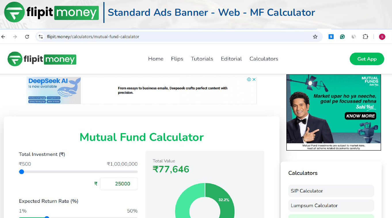The image size is (392, 218).
Task: Click the Total Investment slider handle
Action: click(x=21, y=172)
